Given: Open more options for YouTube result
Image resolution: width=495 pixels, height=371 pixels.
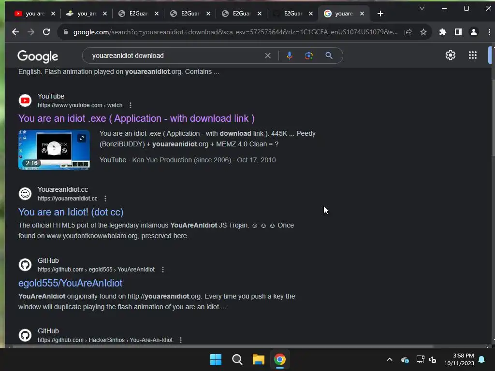Looking at the screenshot, I should 131,105.
